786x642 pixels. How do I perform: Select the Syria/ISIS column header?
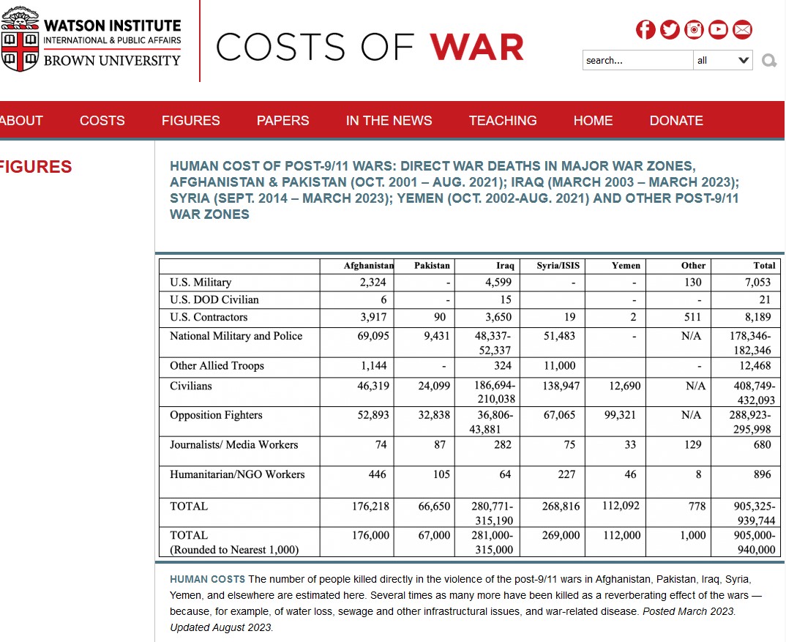click(x=558, y=265)
